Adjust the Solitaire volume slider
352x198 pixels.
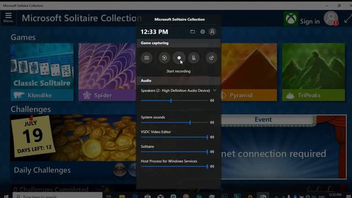174,152
